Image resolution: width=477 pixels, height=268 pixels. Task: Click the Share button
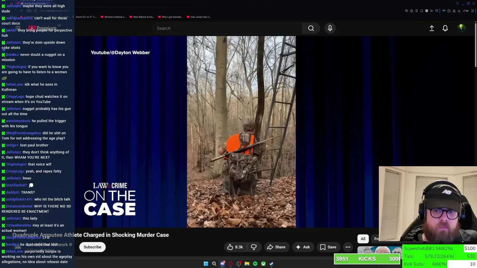[276, 247]
